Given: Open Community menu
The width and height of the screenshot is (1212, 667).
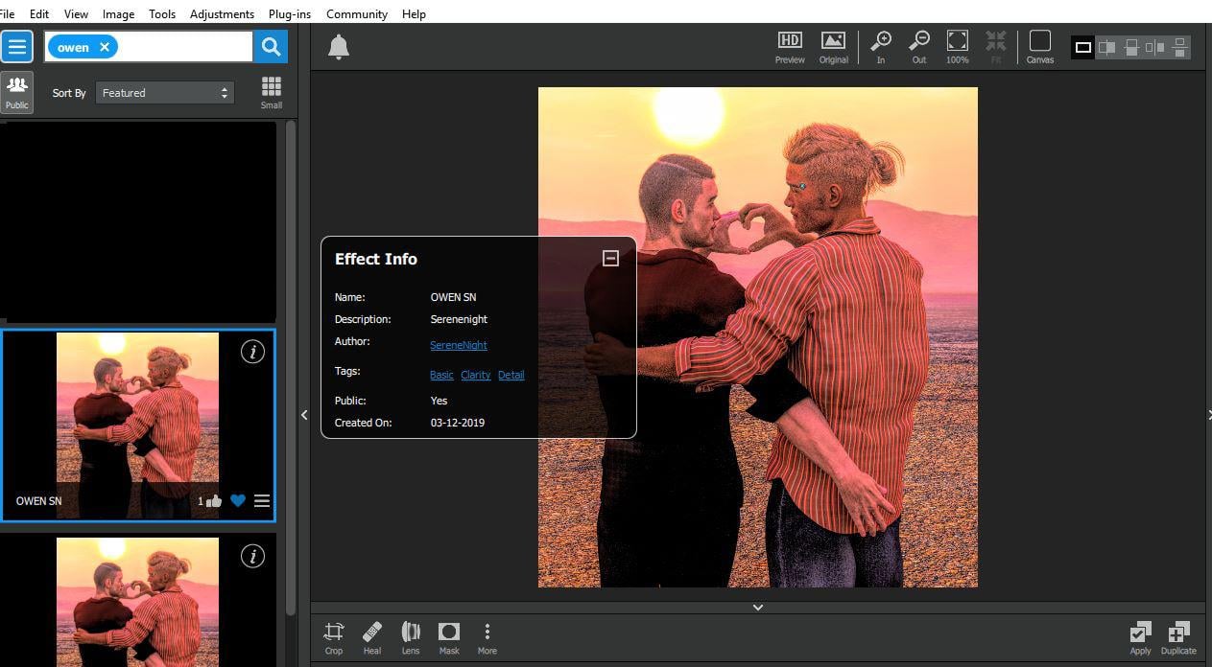Looking at the screenshot, I should tap(357, 14).
